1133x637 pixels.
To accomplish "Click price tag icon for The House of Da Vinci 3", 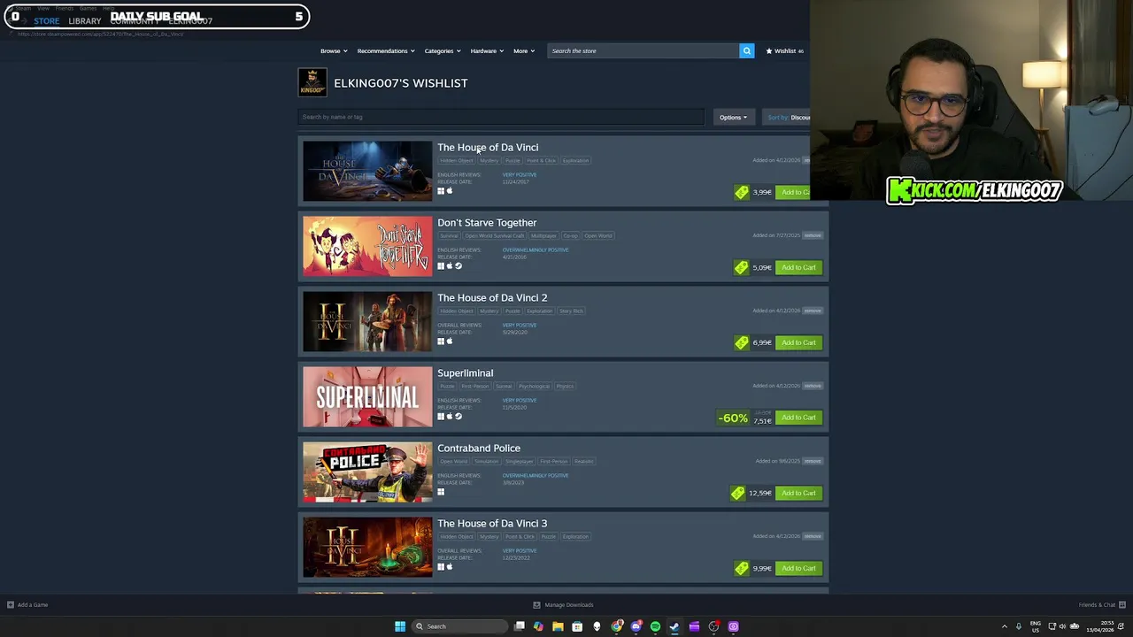I will point(742,568).
